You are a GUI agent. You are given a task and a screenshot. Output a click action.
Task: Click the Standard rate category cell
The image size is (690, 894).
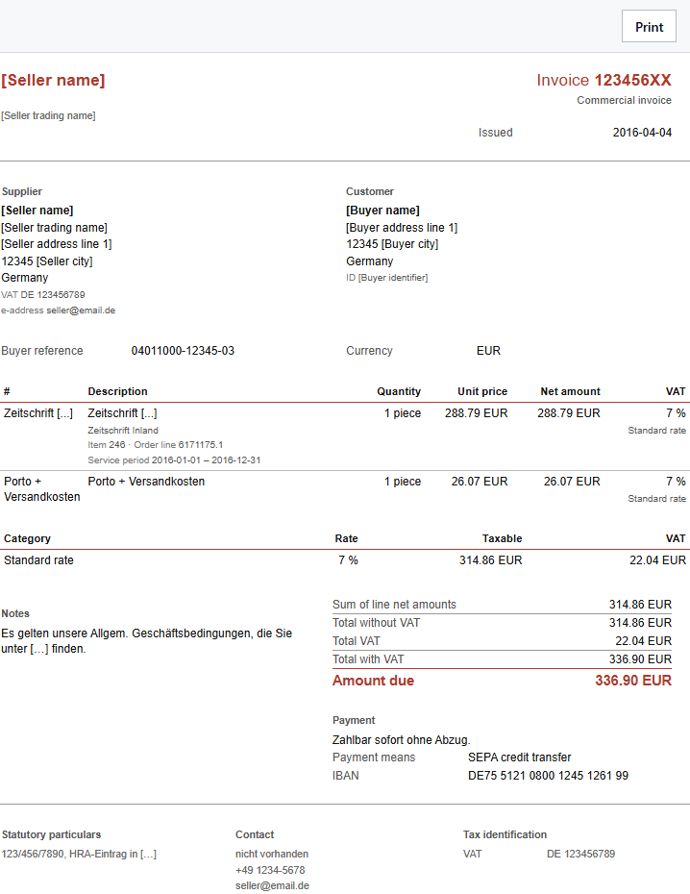point(38,560)
